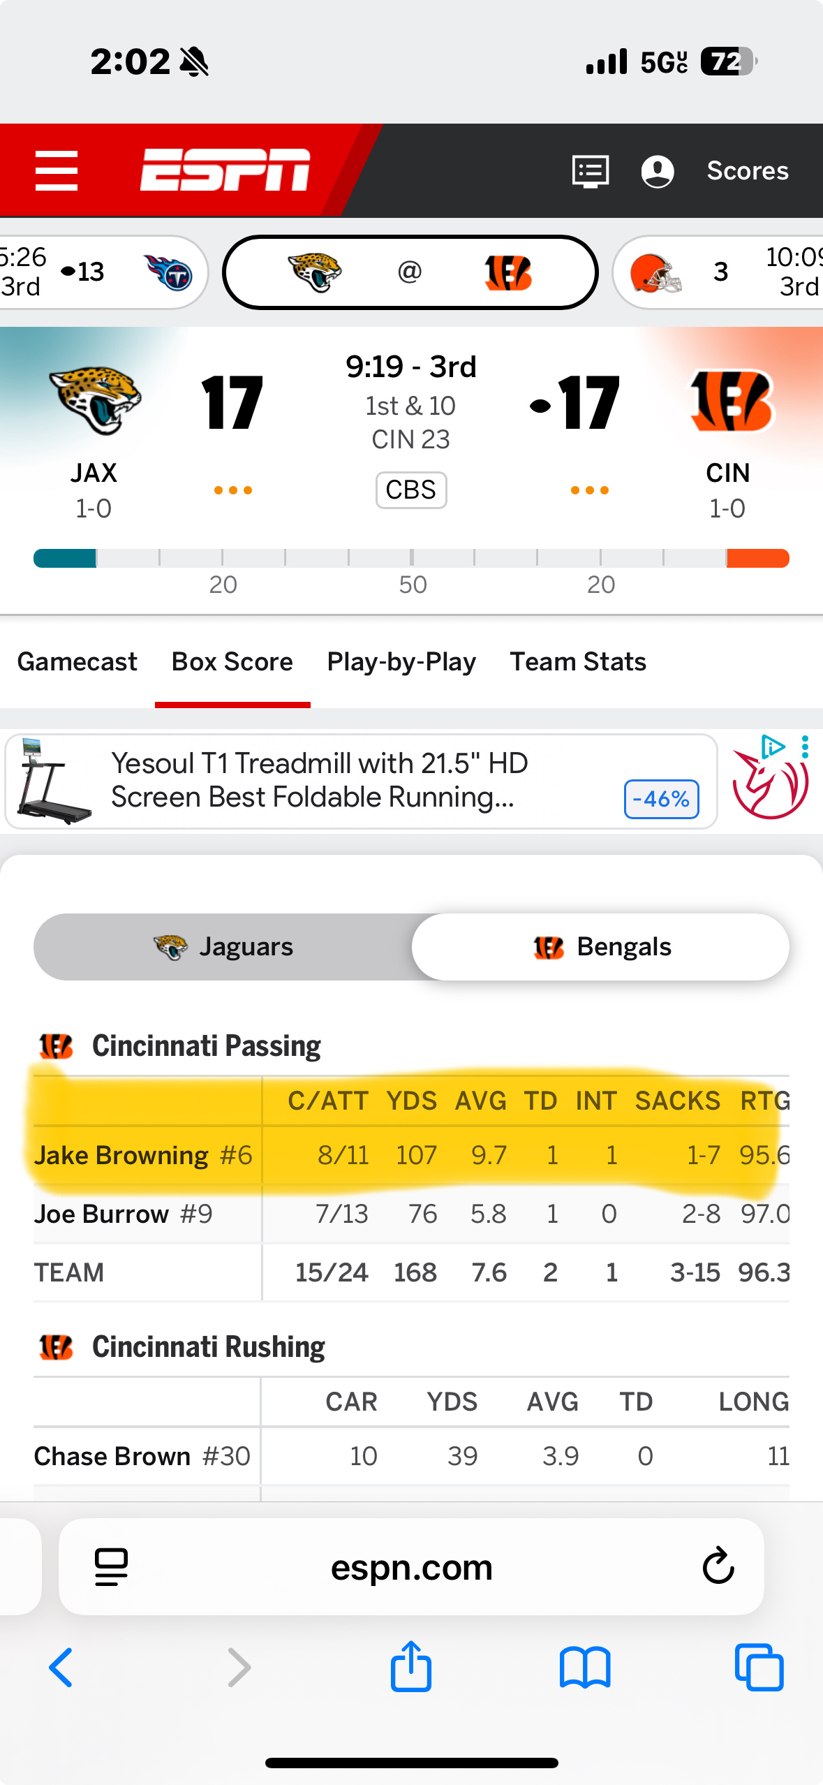The height and width of the screenshot is (1785, 823).
Task: Open ad options three-dot menu
Action: [806, 747]
